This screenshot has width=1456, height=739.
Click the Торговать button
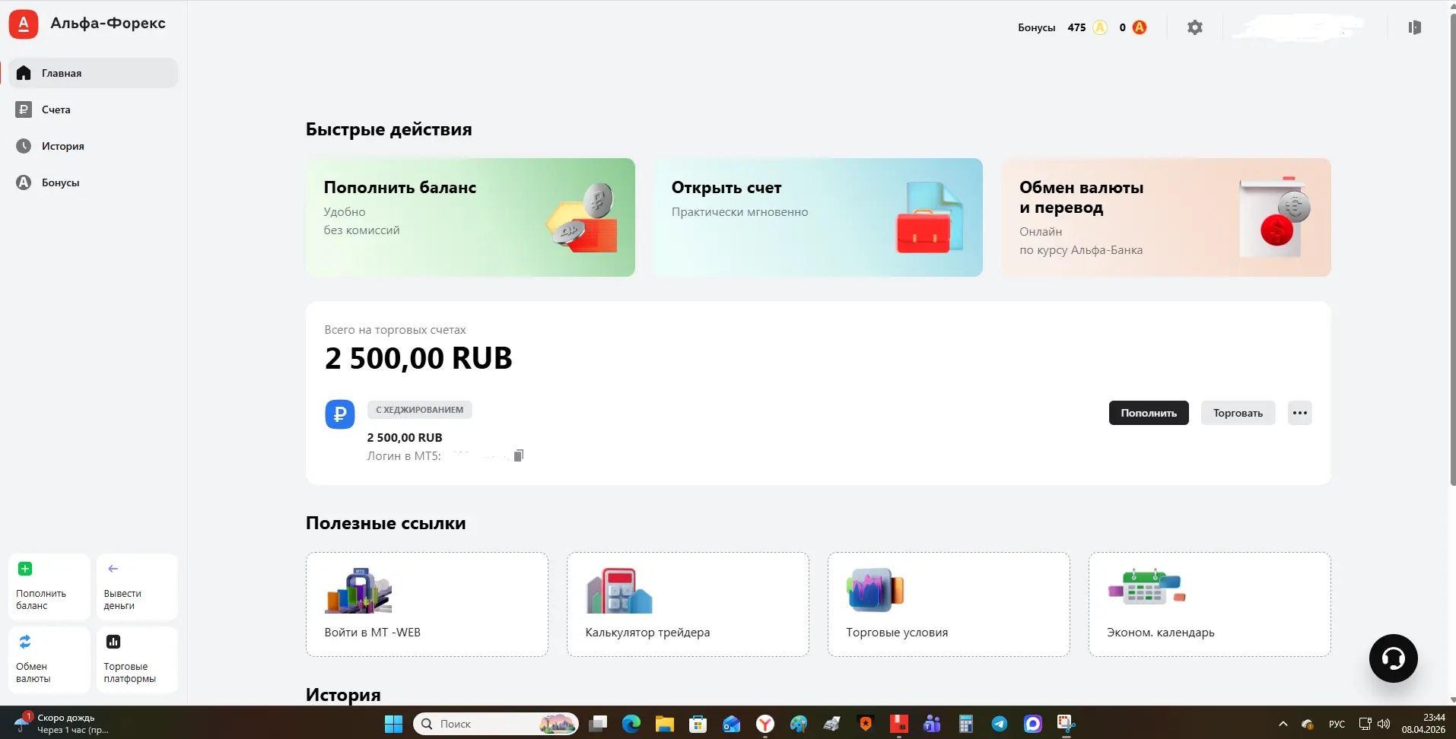1238,413
